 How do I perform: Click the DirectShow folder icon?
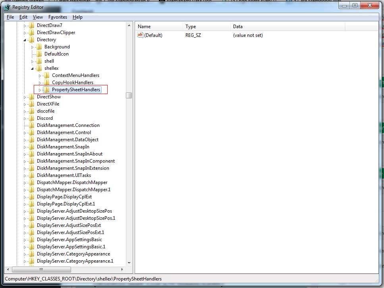click(x=31, y=97)
